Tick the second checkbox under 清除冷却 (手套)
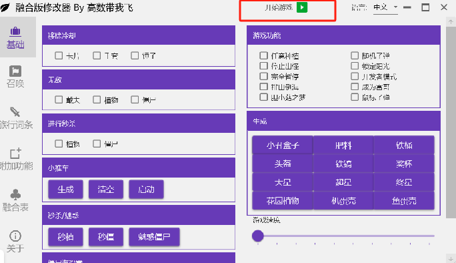The height and width of the screenshot is (263, 456). (97, 55)
